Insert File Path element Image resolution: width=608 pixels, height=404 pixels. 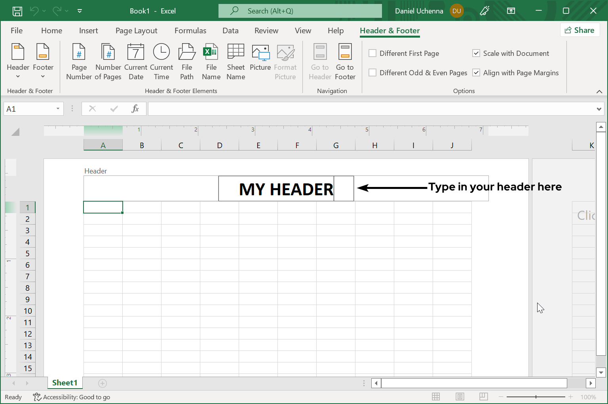pos(187,62)
